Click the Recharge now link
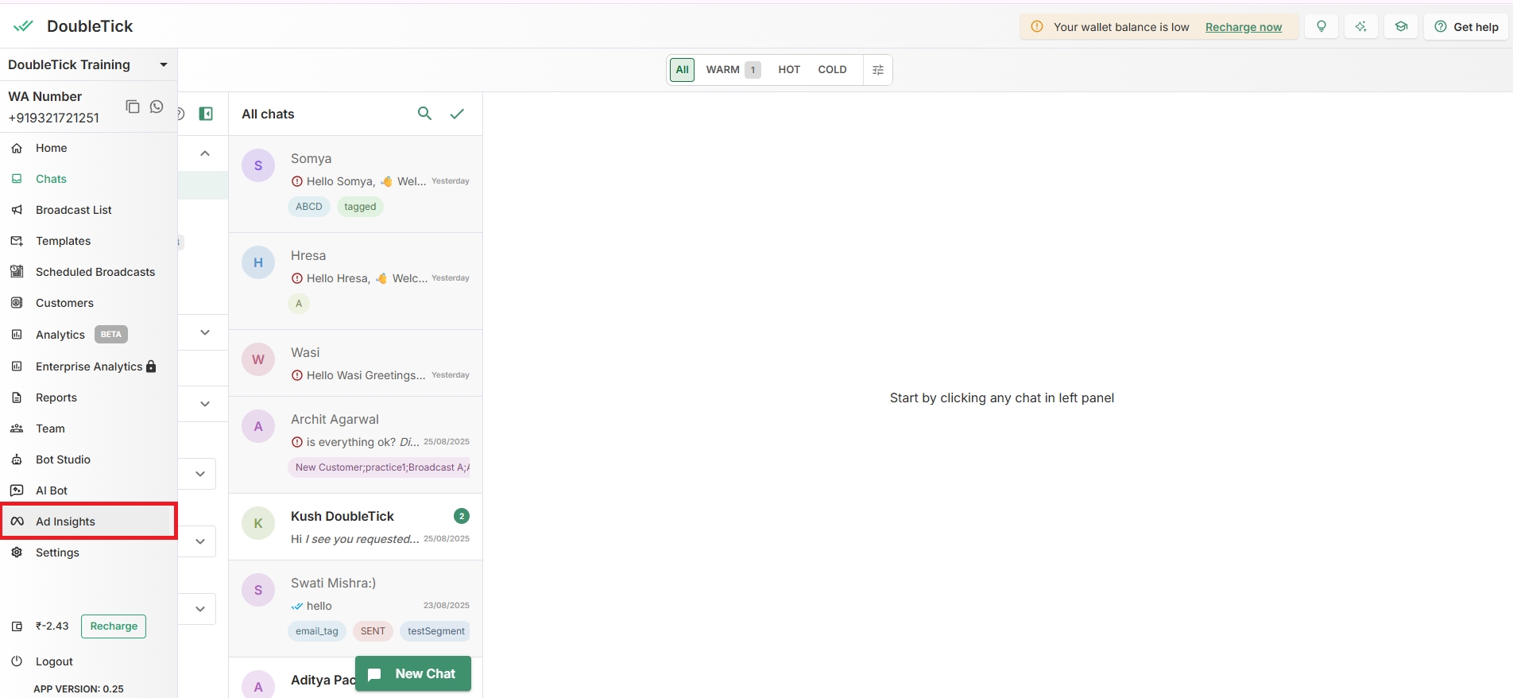 tap(1243, 27)
